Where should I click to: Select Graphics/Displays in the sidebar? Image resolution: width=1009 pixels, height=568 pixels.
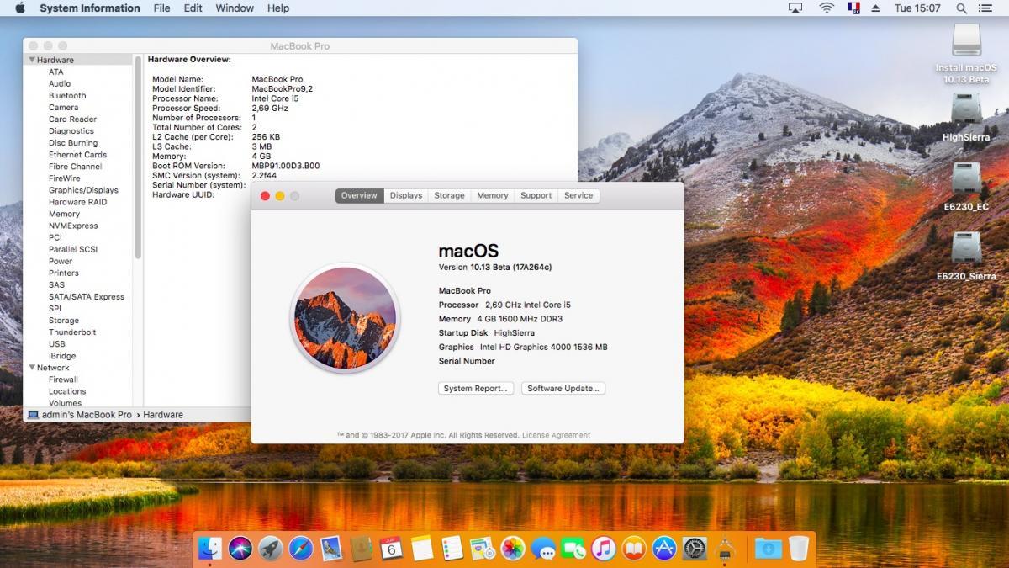pos(83,190)
